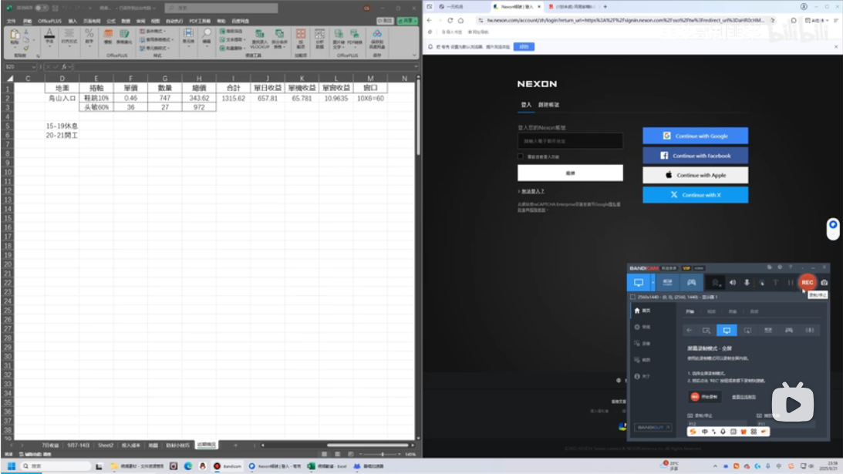Select audio-only mode in Bandicam mode row

coord(810,330)
